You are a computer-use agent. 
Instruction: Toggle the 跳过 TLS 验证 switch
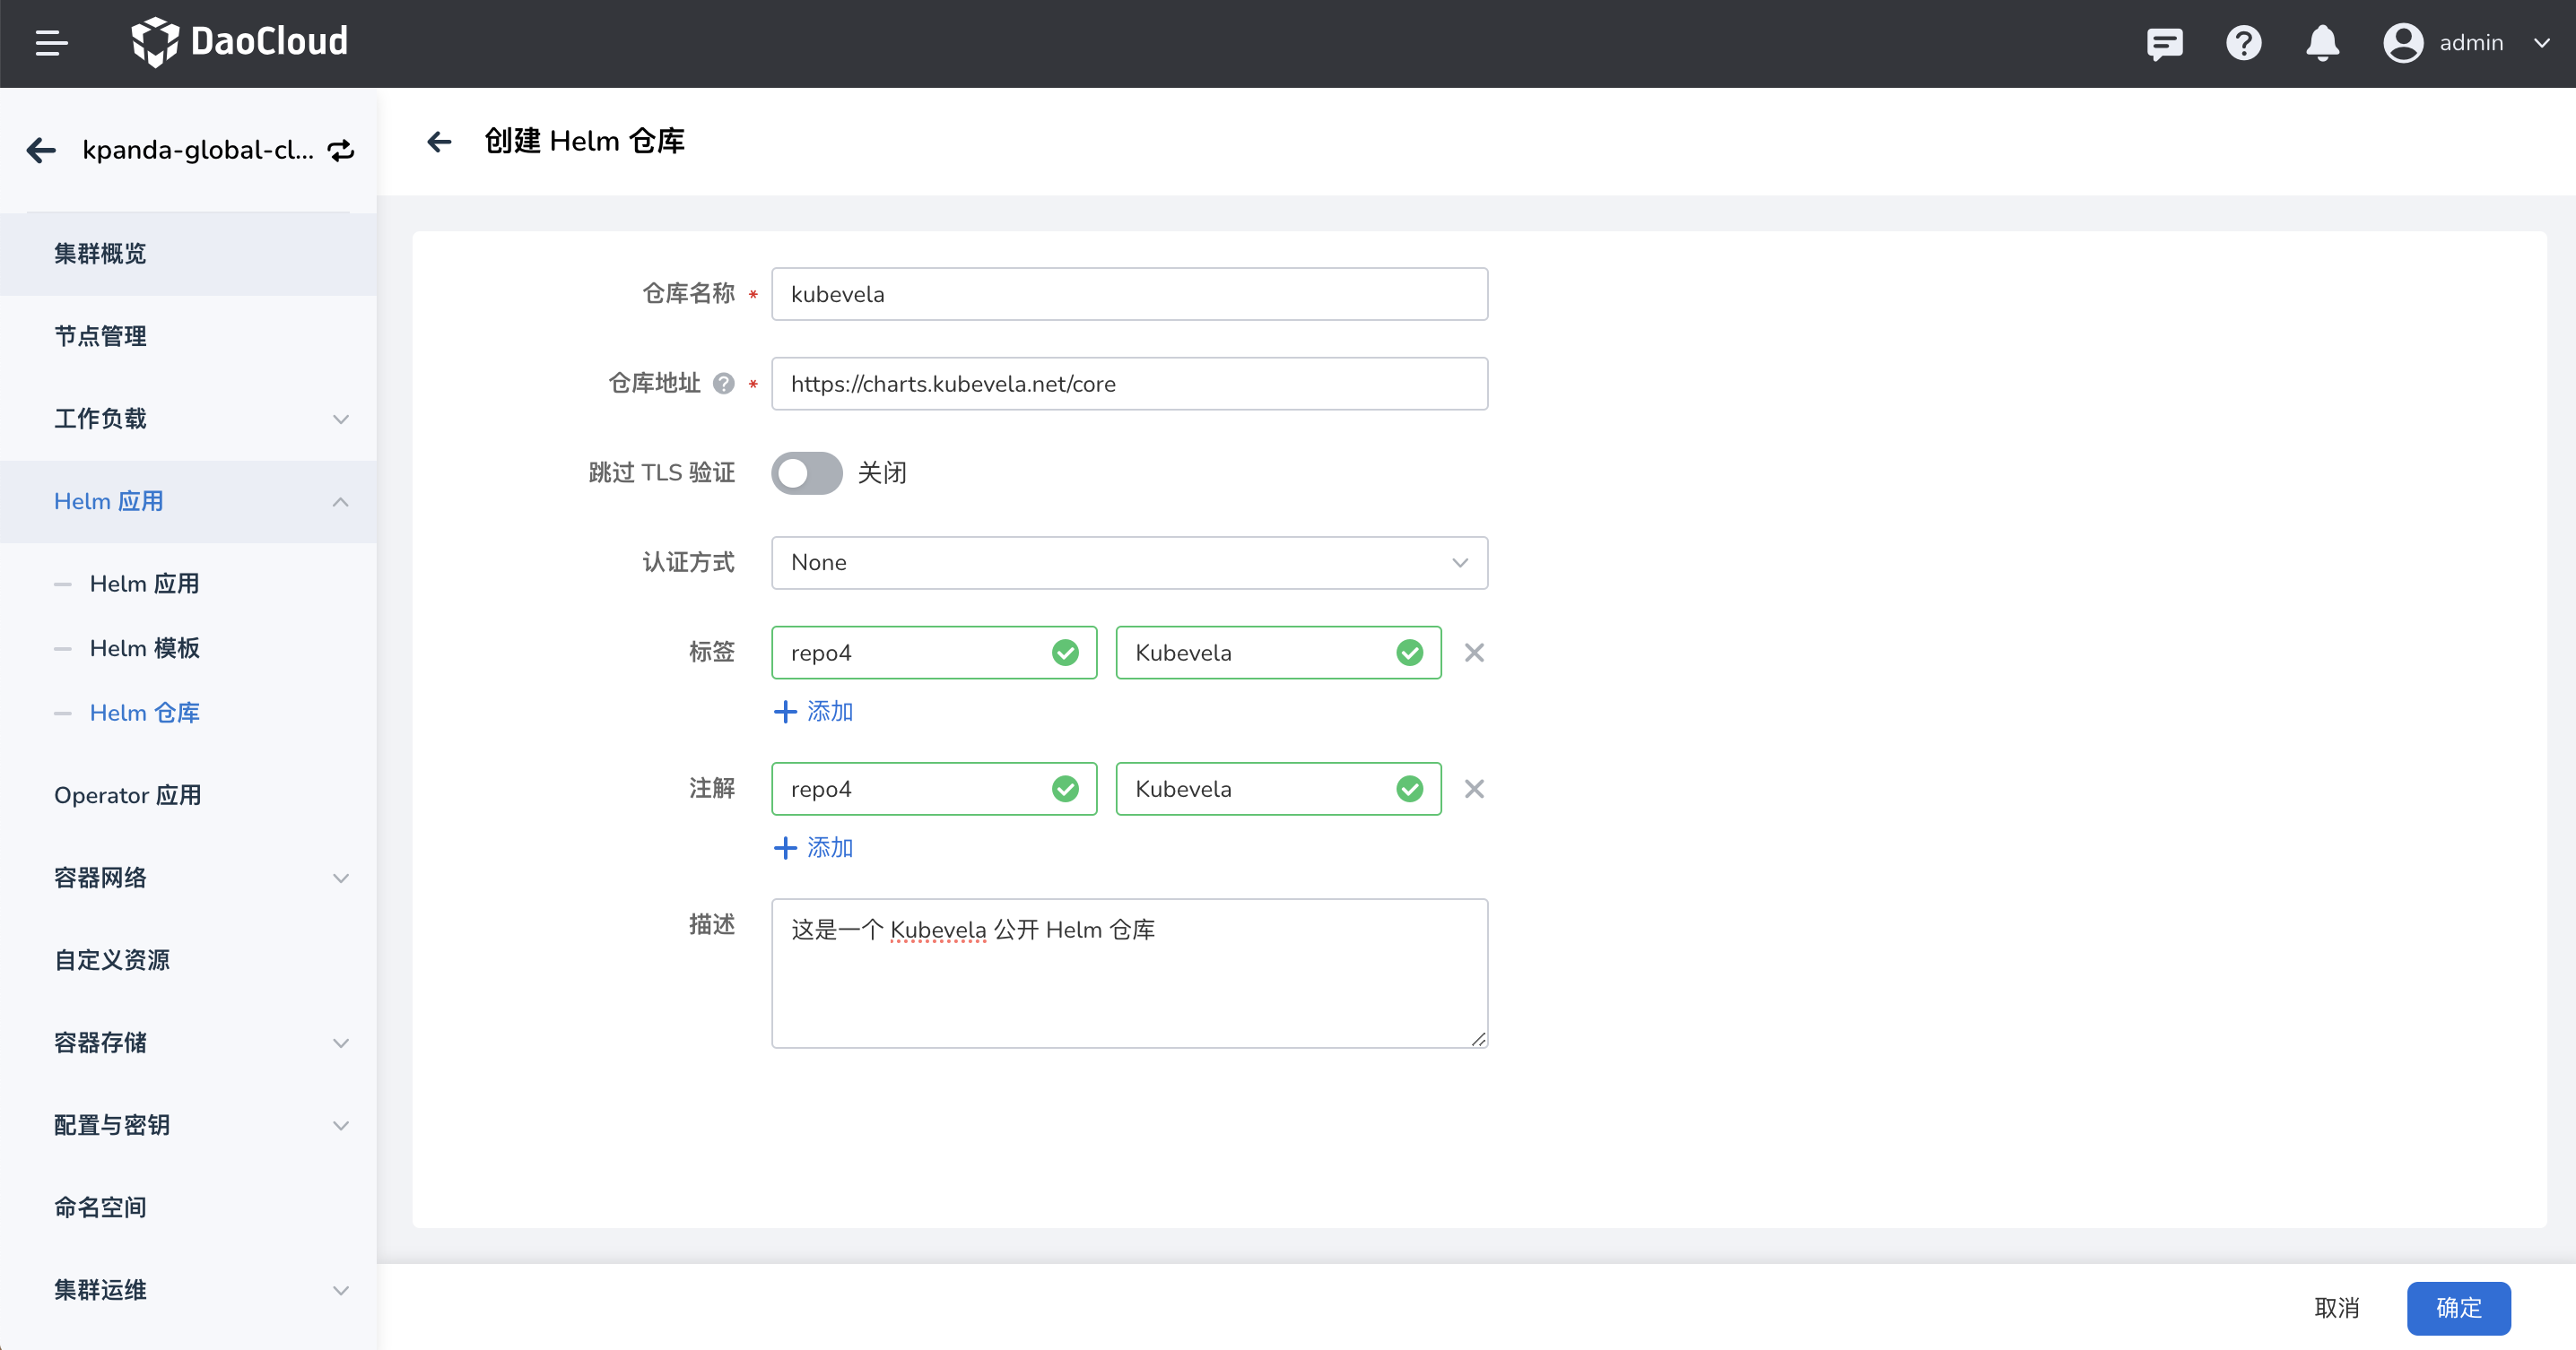coord(806,472)
